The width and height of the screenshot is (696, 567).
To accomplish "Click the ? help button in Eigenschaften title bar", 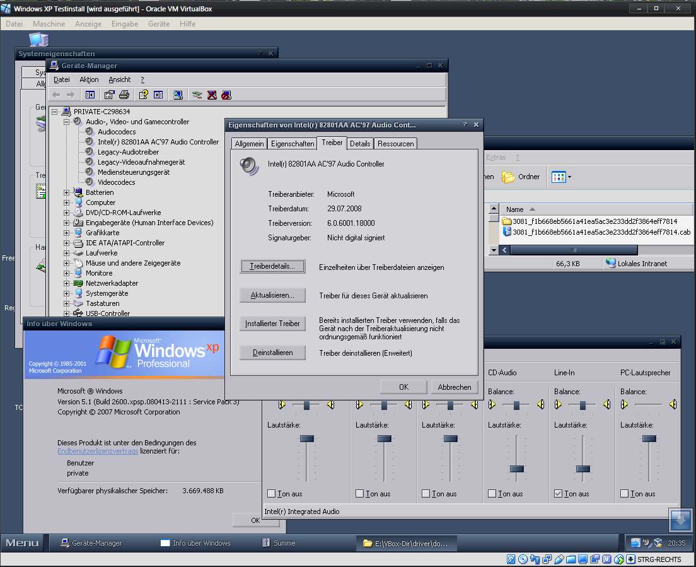I will click(465, 125).
